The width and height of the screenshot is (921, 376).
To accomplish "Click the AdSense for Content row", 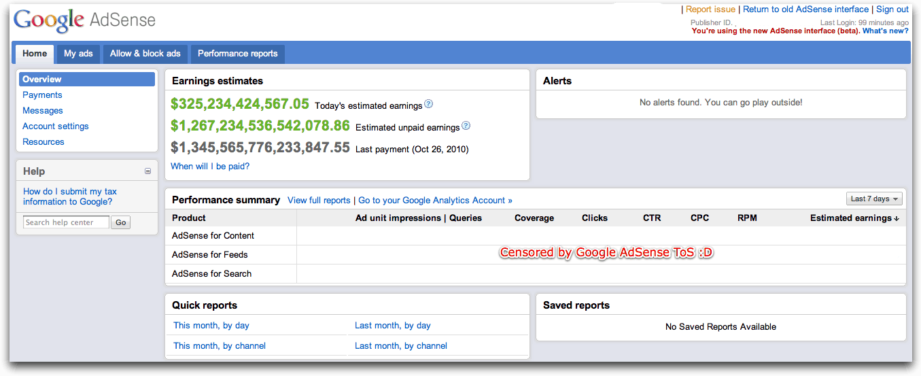I will [535, 236].
